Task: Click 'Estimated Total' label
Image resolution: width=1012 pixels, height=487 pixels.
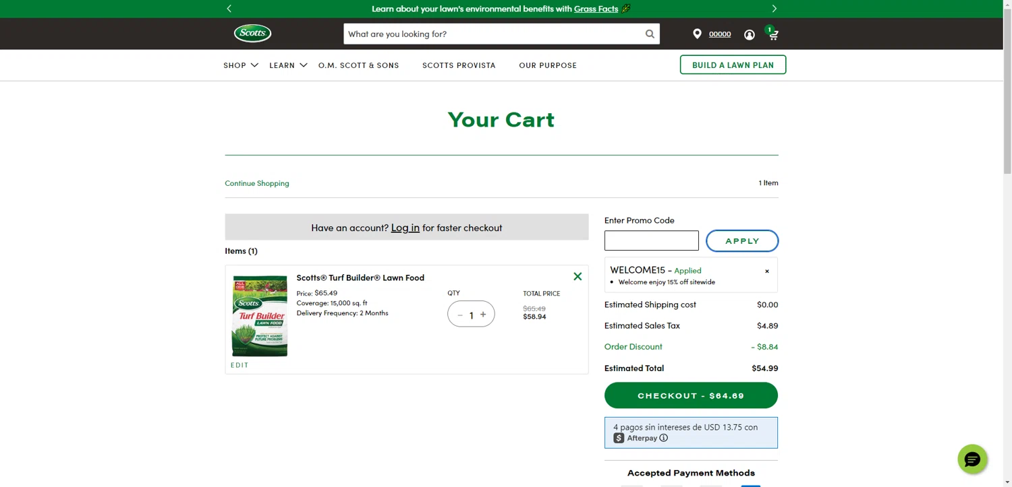Action: coord(634,368)
